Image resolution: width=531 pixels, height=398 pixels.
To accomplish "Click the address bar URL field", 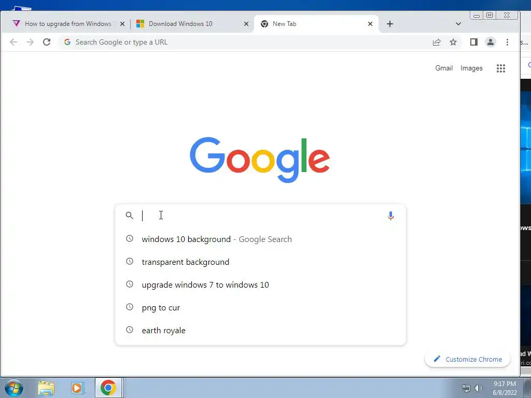I will click(x=244, y=42).
